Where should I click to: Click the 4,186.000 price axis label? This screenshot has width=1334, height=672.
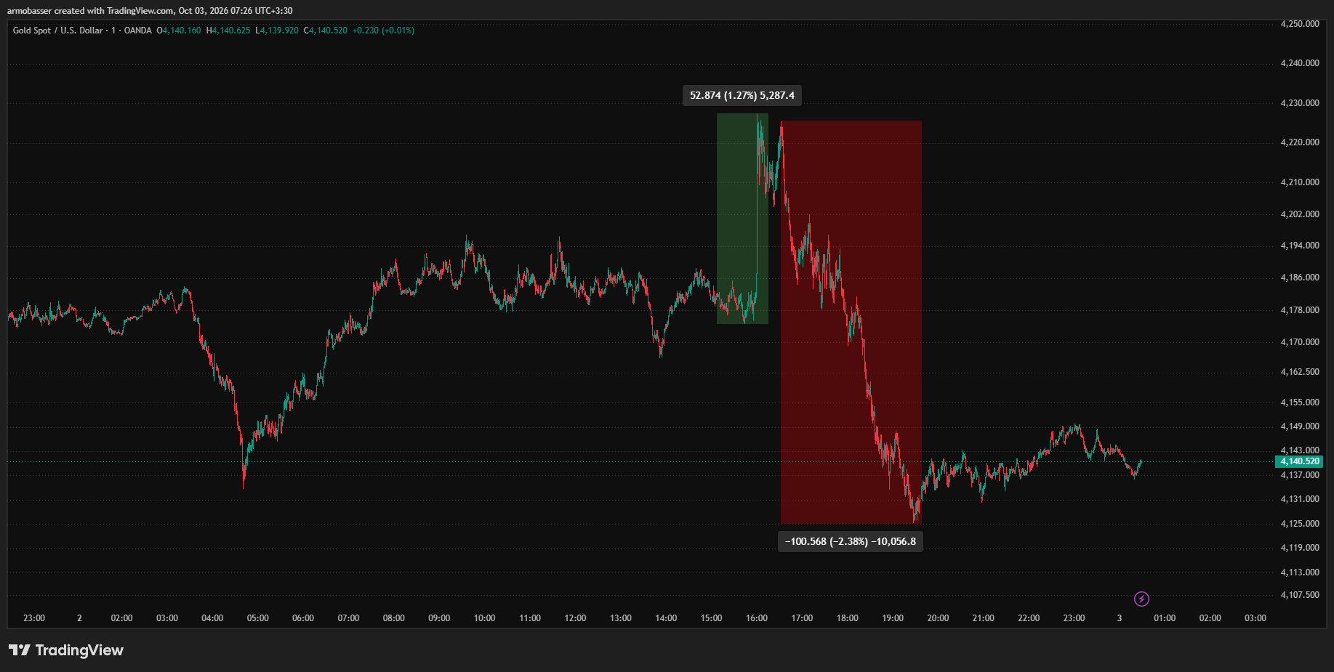click(x=1300, y=278)
